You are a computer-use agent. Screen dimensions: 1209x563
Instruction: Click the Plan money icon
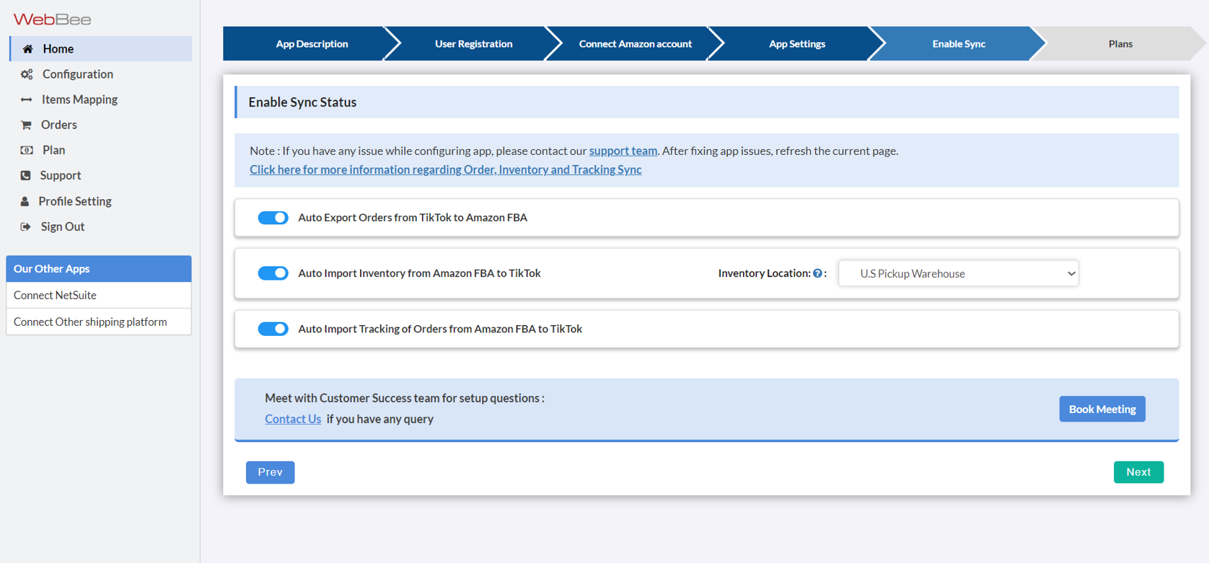pyautogui.click(x=27, y=150)
